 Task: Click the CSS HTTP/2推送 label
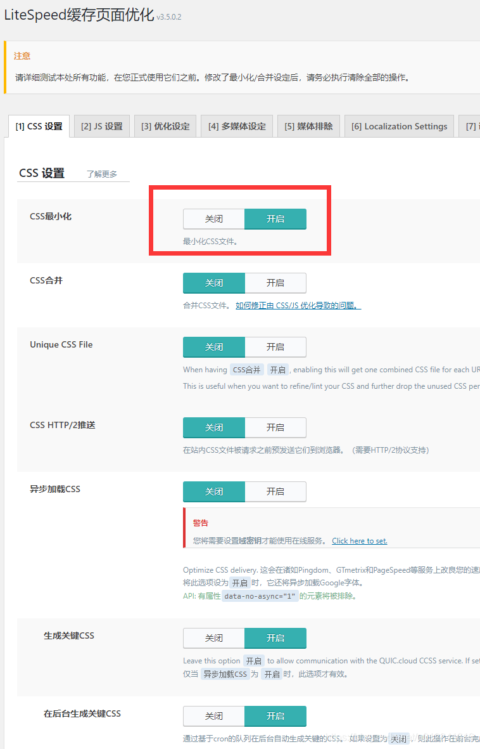[63, 425]
